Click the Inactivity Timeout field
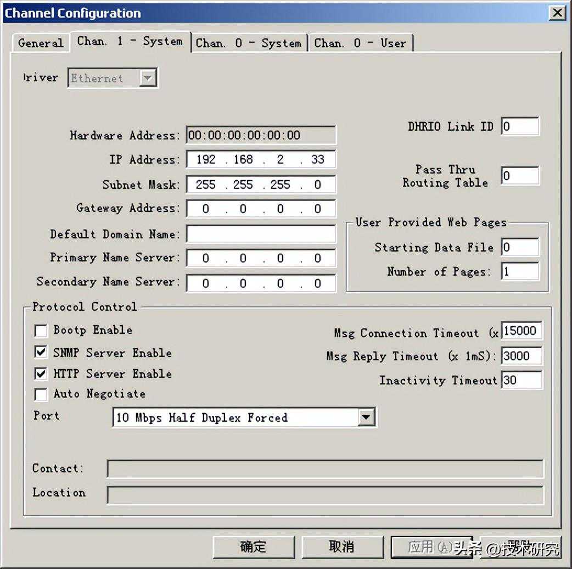Viewport: 572px width, 569px height. click(521, 380)
